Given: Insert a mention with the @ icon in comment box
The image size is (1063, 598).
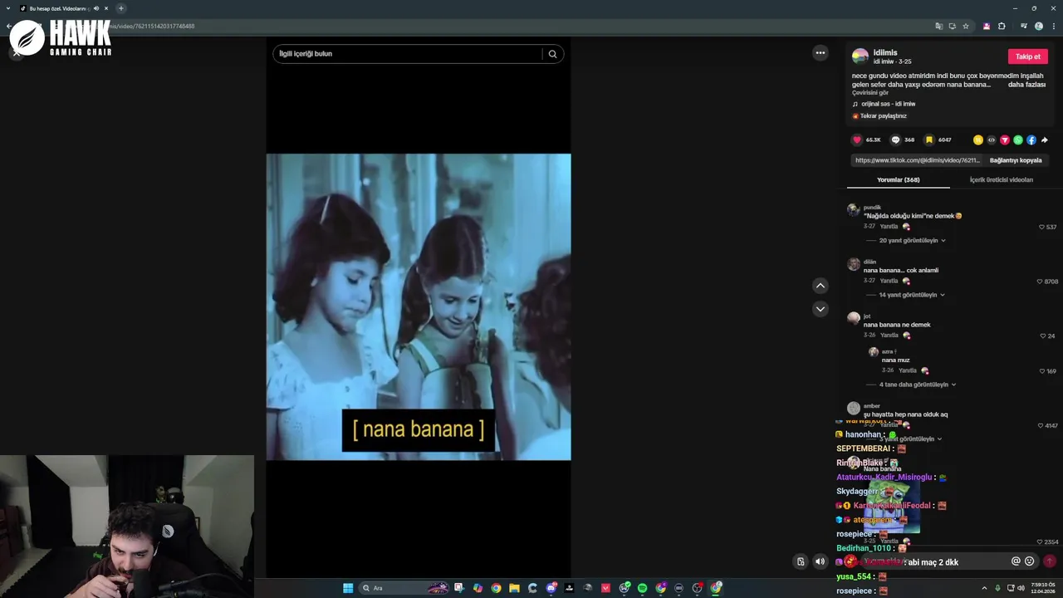Looking at the screenshot, I should click(1016, 561).
